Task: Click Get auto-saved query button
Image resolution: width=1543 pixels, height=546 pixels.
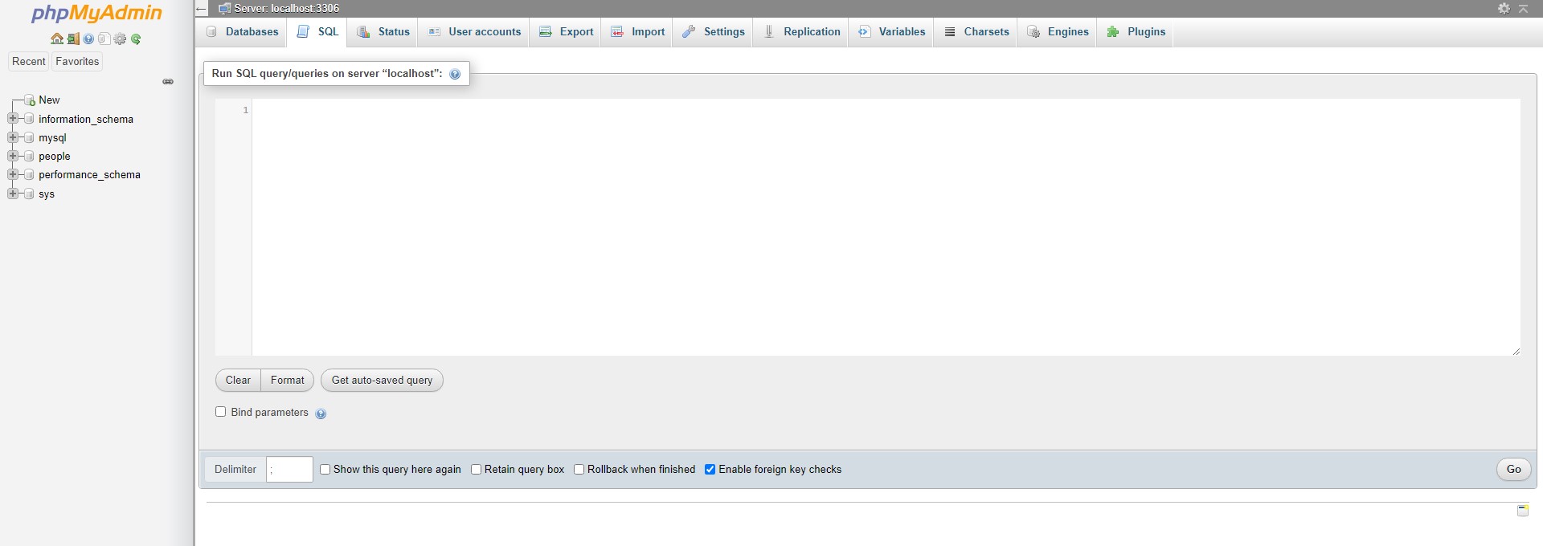Action: point(382,381)
